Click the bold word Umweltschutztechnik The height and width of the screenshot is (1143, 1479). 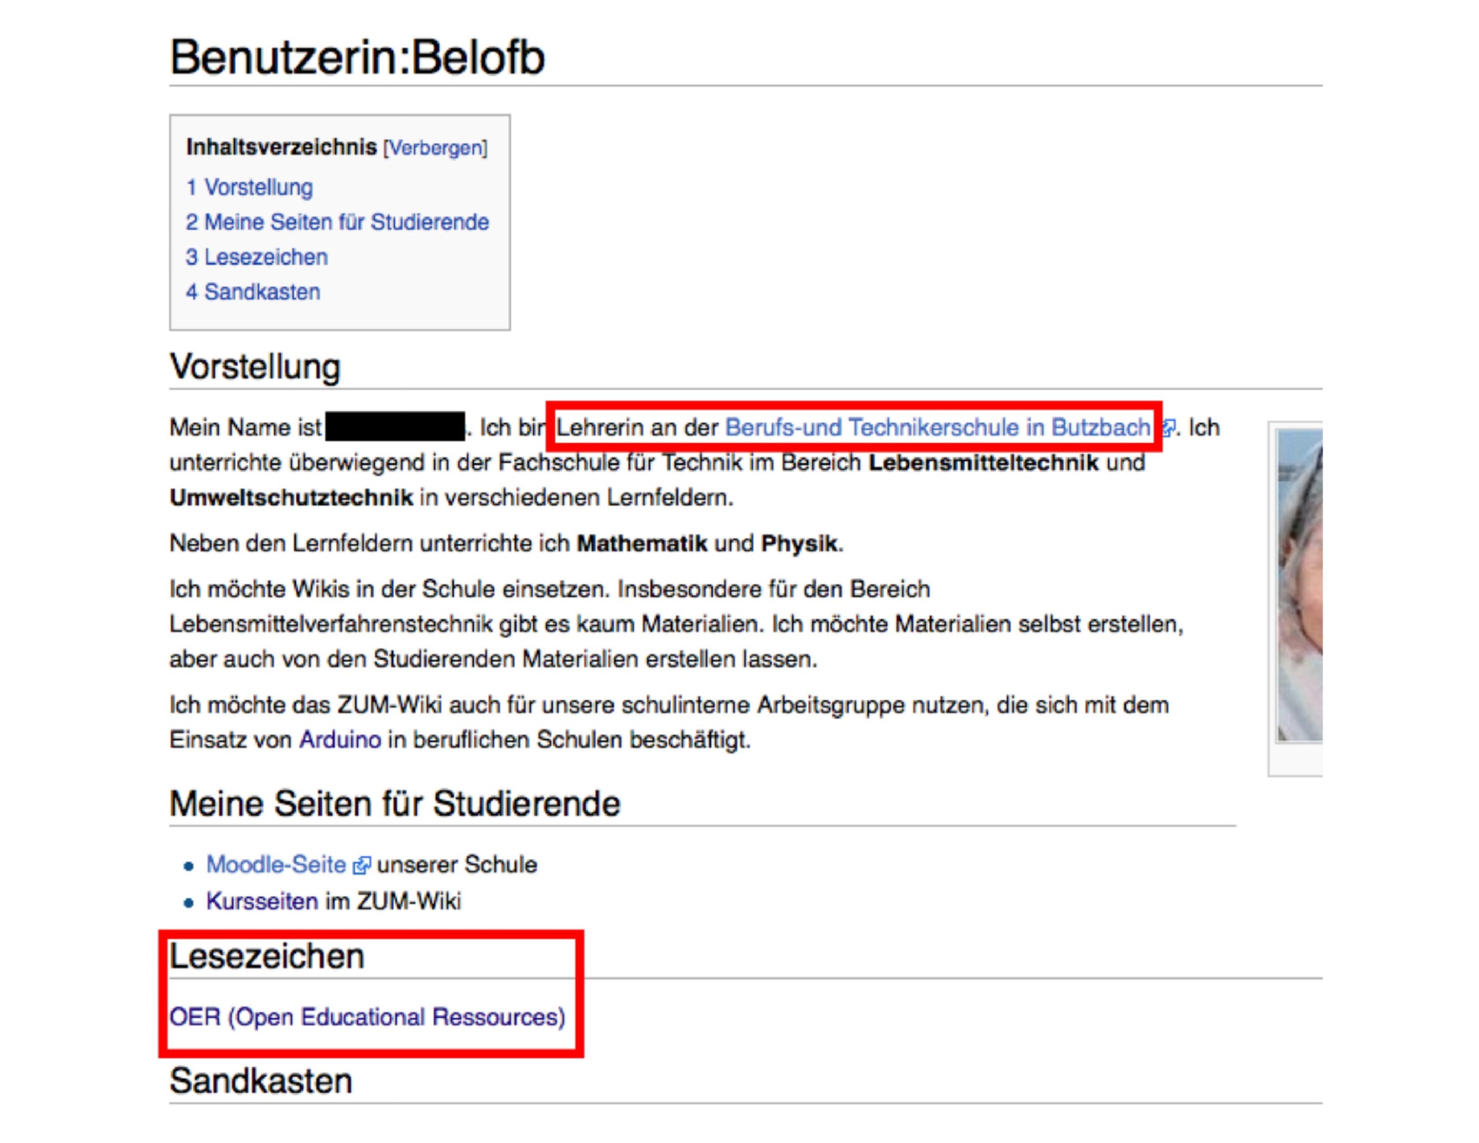(291, 498)
